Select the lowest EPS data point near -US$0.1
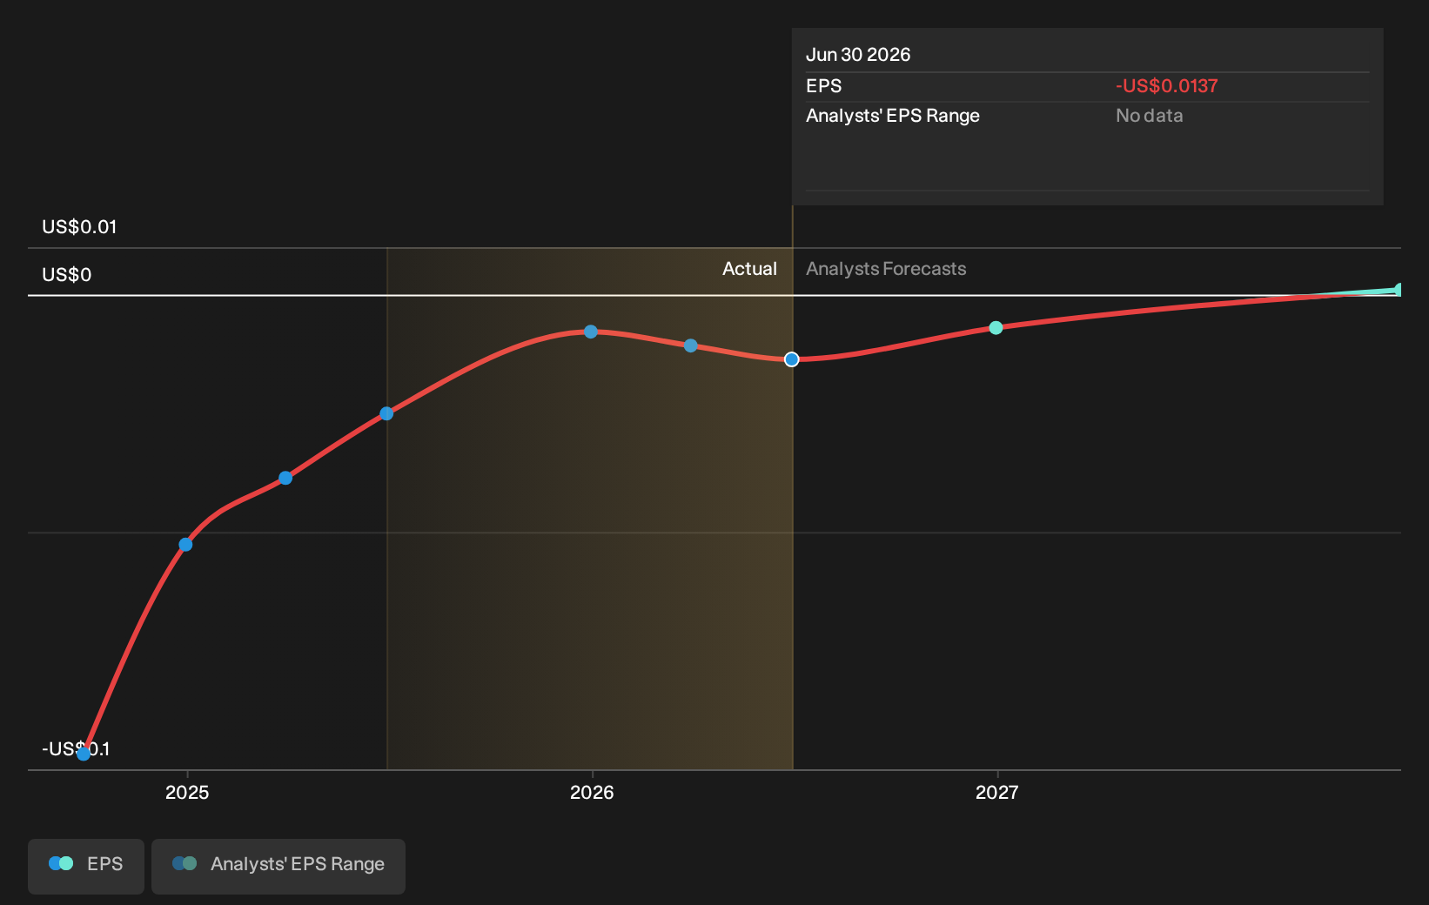The image size is (1429, 905). click(x=84, y=754)
